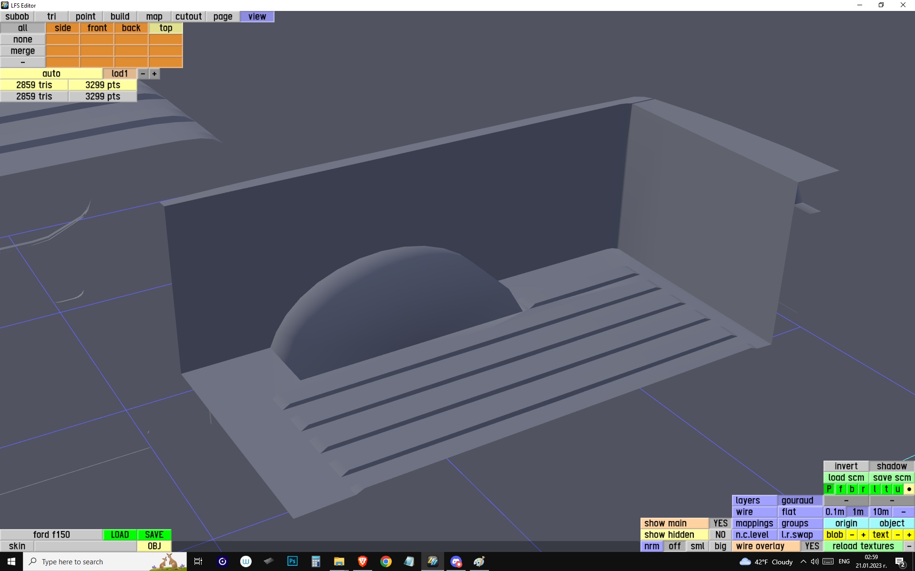Click the yellow dot view button
Viewport: 915px width, 571px height.
pyautogui.click(x=909, y=489)
